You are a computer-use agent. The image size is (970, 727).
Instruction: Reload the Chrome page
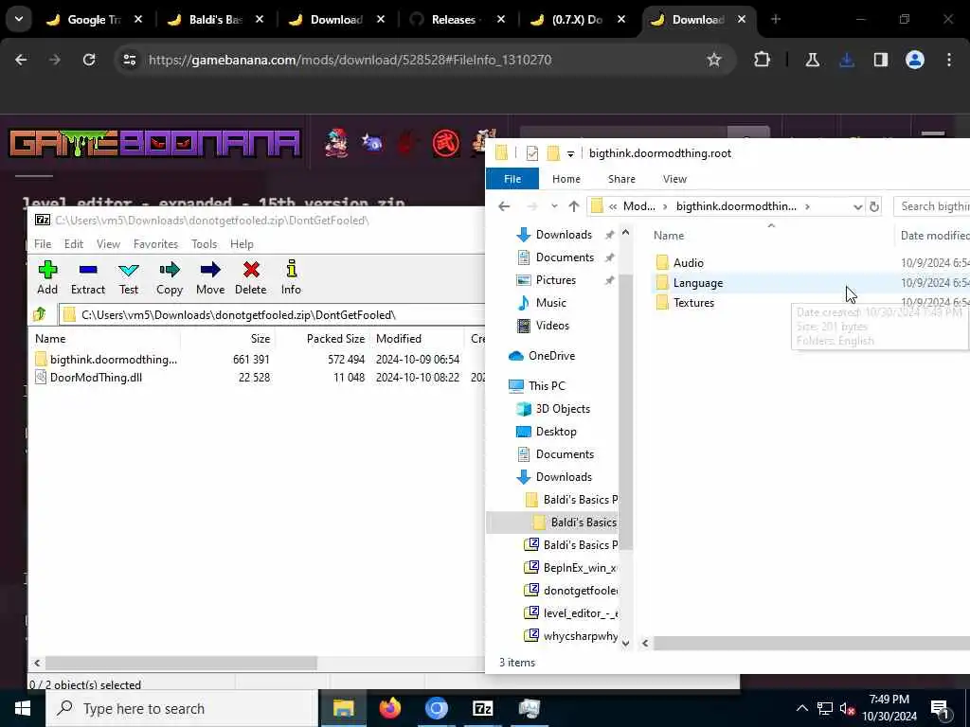(89, 60)
